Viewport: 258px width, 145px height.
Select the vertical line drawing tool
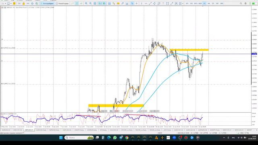tap(141, 4)
